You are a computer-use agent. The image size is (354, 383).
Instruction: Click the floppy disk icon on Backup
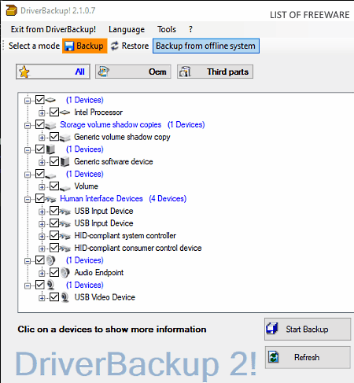pos(69,46)
